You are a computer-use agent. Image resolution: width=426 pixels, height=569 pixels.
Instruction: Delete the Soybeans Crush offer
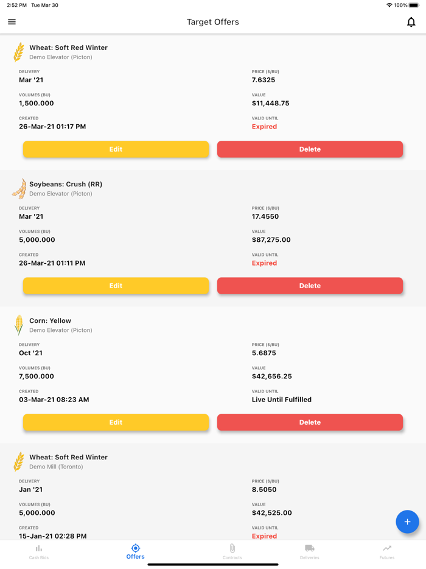coord(310,286)
